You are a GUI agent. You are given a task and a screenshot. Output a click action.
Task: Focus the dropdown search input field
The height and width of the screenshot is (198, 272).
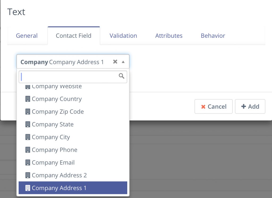point(73,77)
